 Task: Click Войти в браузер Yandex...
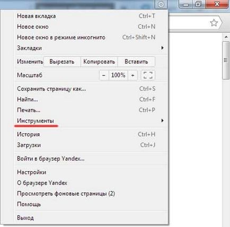click(x=91, y=159)
